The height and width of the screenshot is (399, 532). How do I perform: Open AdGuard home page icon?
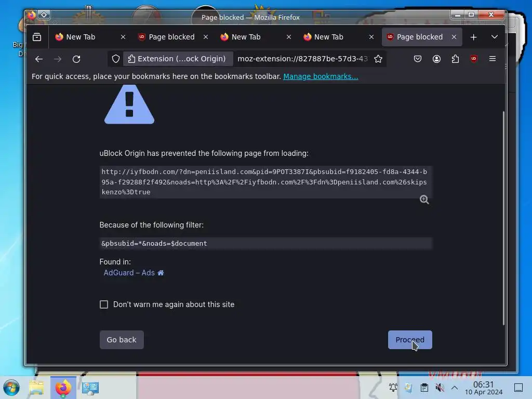[x=161, y=273]
